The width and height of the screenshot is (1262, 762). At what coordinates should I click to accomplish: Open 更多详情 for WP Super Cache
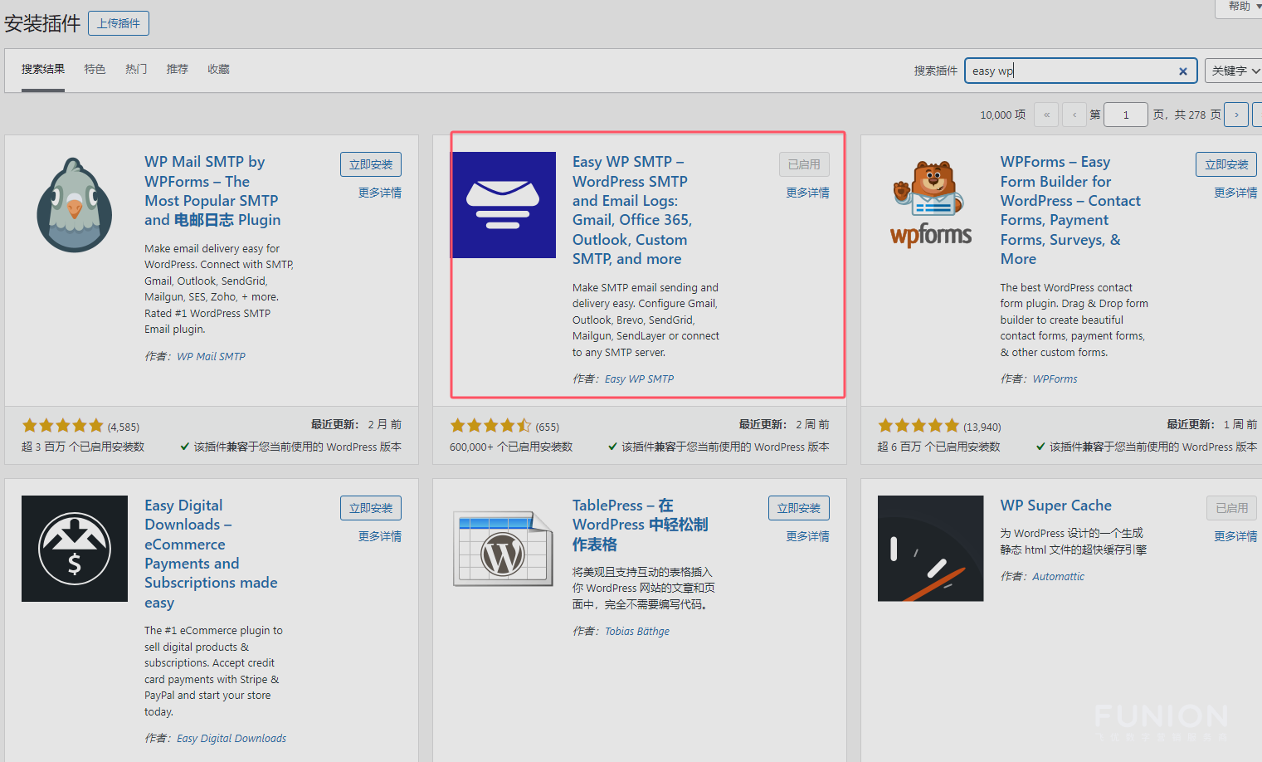(x=1236, y=536)
